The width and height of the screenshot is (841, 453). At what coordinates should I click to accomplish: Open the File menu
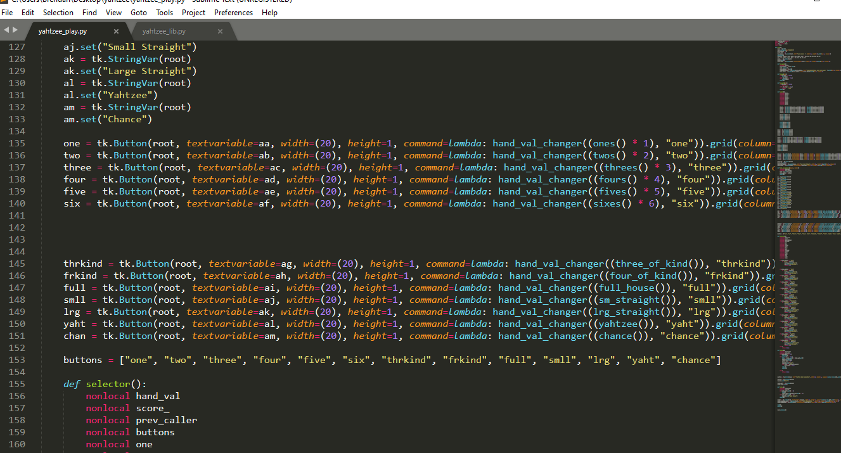coord(7,12)
